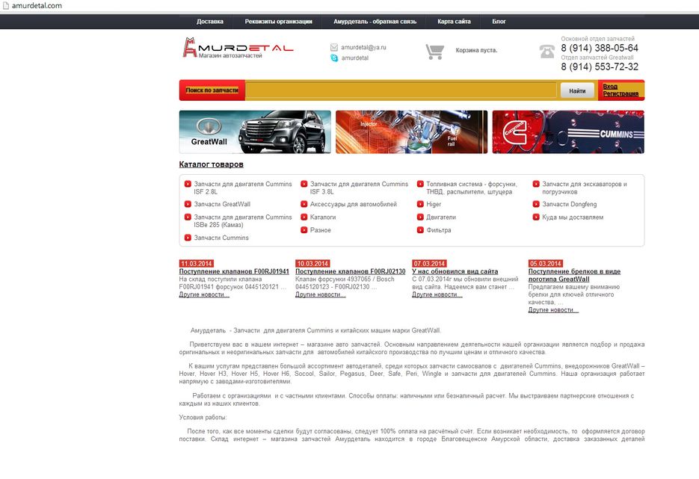Click Другие новости under 05.03.2014 news
The width and height of the screenshot is (699, 479).
point(553,309)
